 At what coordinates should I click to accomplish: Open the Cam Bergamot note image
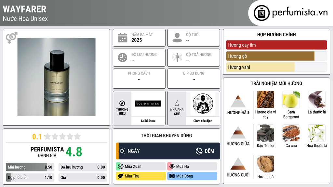291,99
